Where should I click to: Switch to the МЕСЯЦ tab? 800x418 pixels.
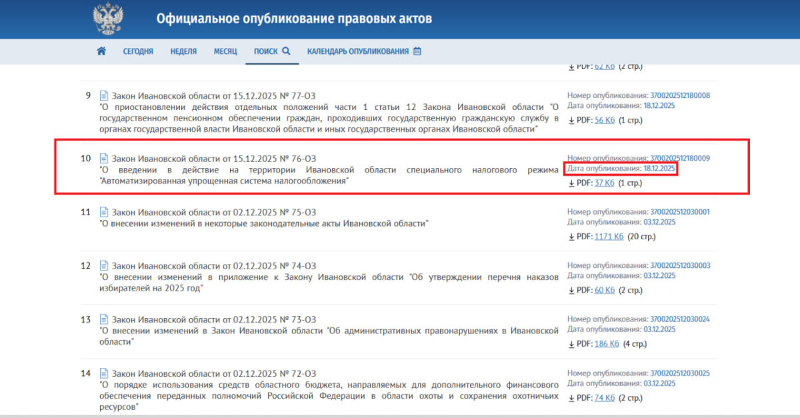click(x=225, y=51)
